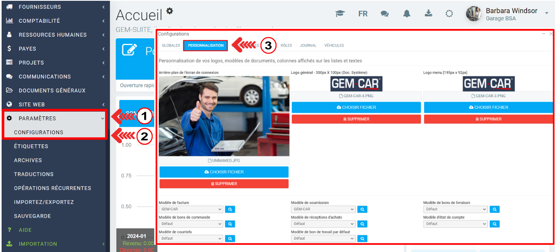Open the Modèle de facture dropdown
Image resolution: width=555 pixels, height=252 pixels.
click(191, 209)
